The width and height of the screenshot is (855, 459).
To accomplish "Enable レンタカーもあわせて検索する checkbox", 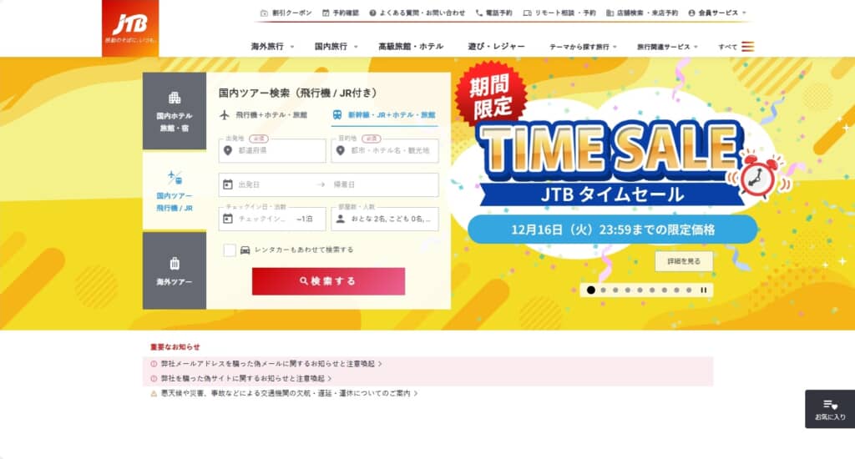I will click(230, 250).
